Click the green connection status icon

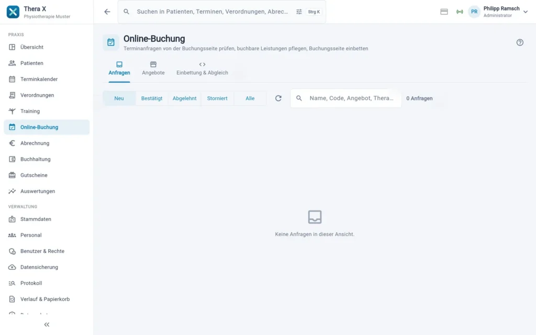pos(460,12)
